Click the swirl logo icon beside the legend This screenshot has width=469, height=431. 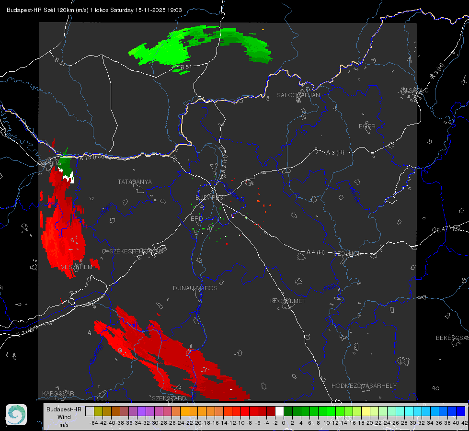pos(16,415)
